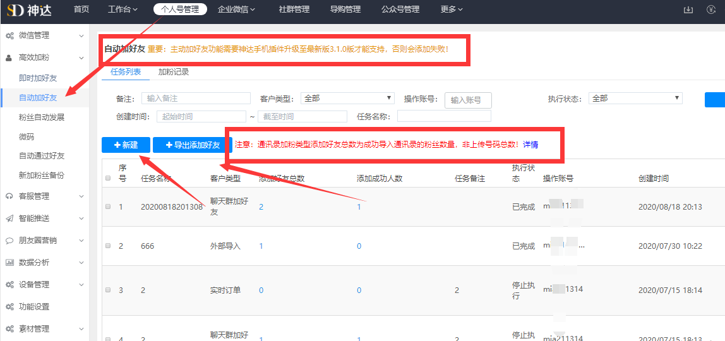The width and height of the screenshot is (725, 341).
Task: Open 自动加好友 in sidebar
Action: click(38, 97)
